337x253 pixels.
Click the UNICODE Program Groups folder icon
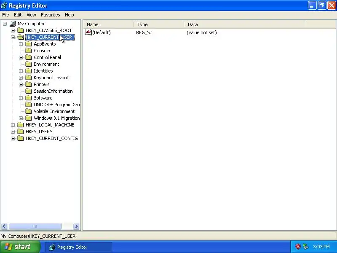[28, 105]
